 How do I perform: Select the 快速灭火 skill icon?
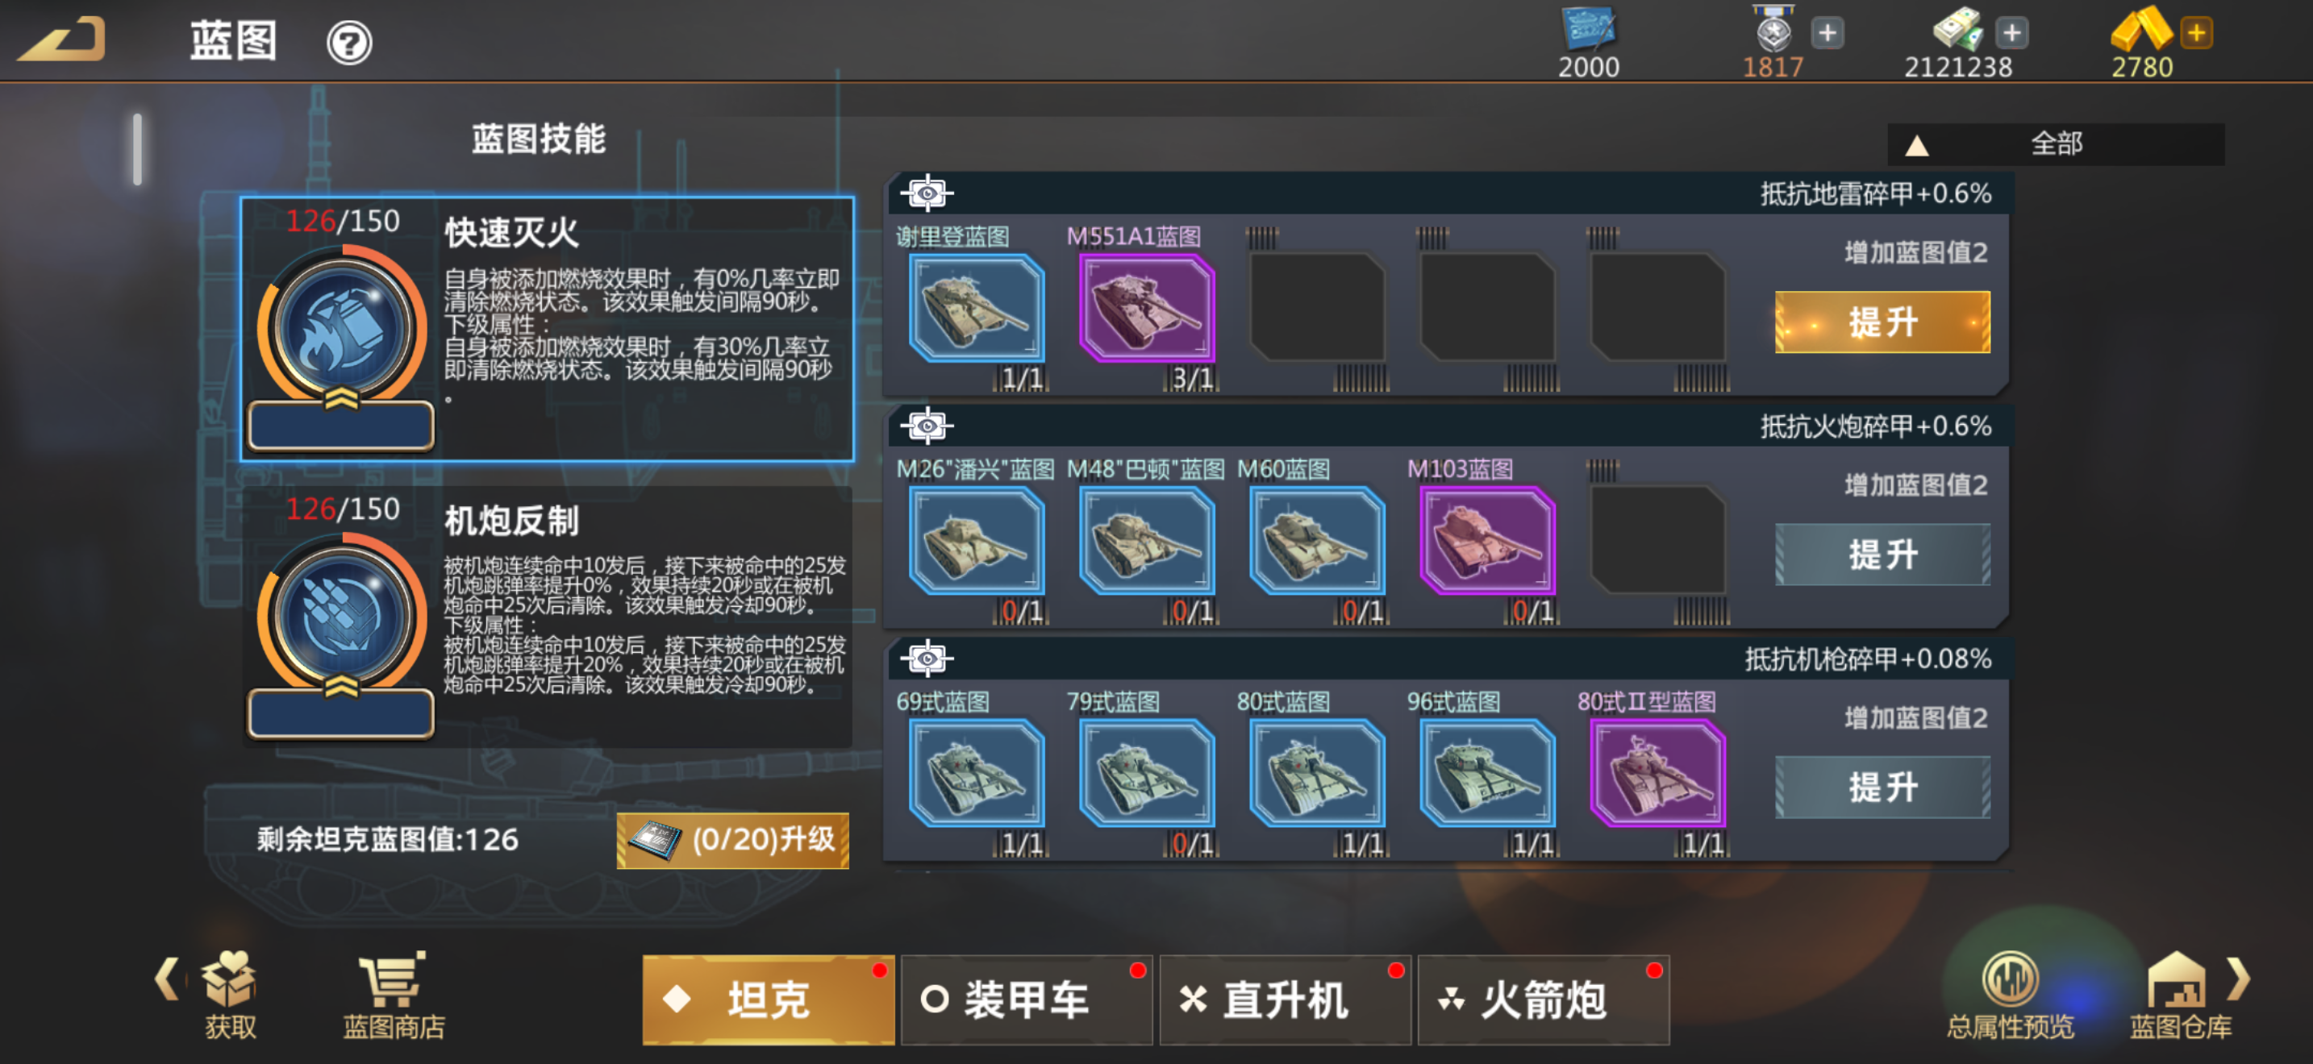click(340, 329)
